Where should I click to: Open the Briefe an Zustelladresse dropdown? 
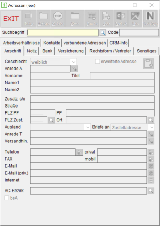[133, 127]
